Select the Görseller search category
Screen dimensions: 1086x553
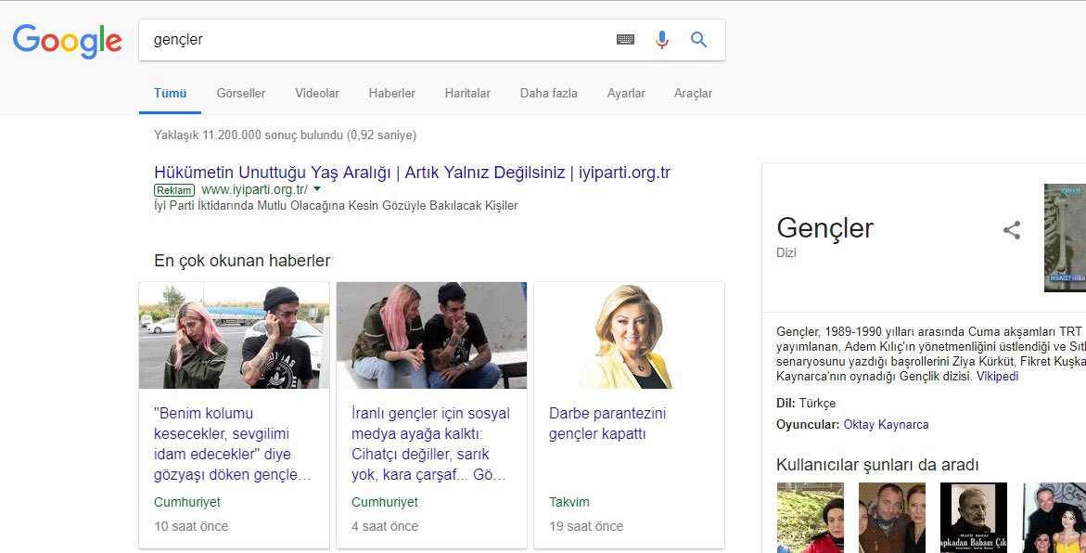point(240,93)
